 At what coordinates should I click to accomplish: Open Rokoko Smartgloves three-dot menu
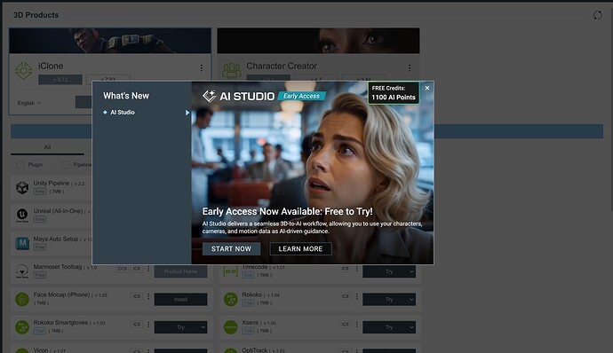148,324
